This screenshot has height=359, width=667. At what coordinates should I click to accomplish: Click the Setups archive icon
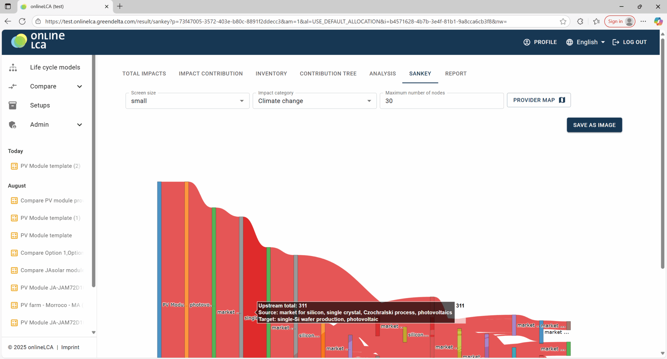click(x=12, y=105)
